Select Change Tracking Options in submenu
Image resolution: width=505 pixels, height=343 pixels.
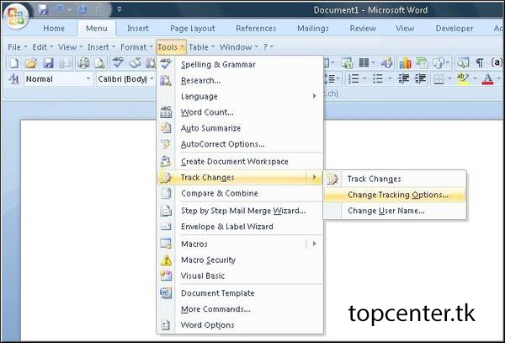397,195
